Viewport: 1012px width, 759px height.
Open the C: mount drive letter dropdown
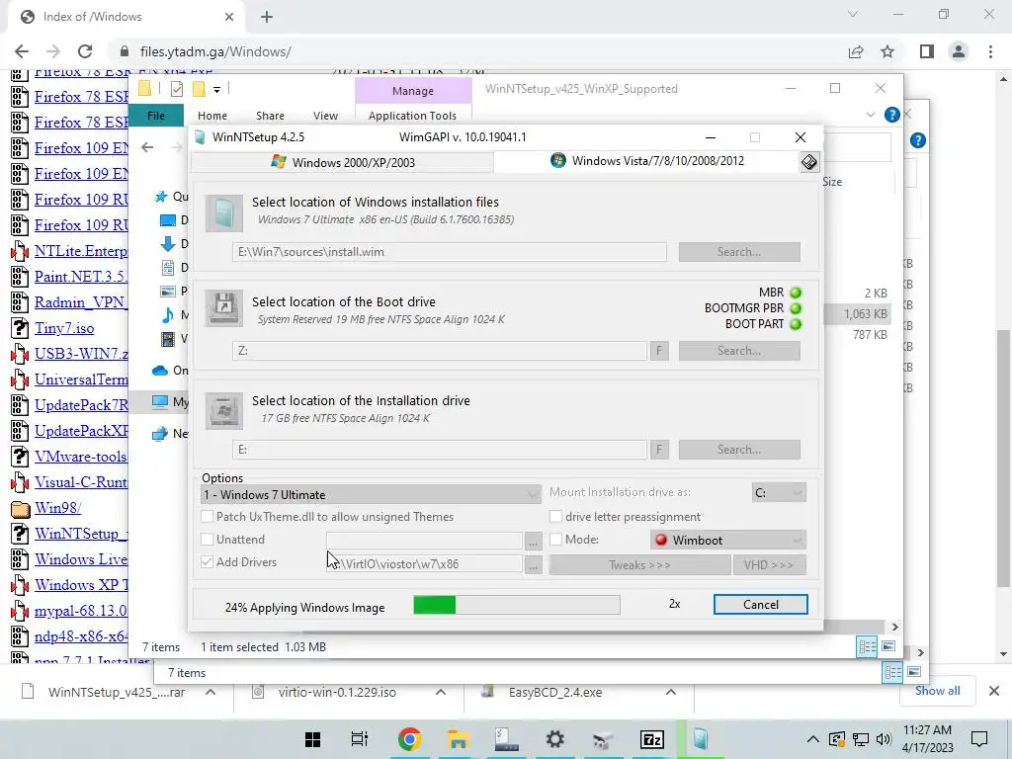click(779, 492)
